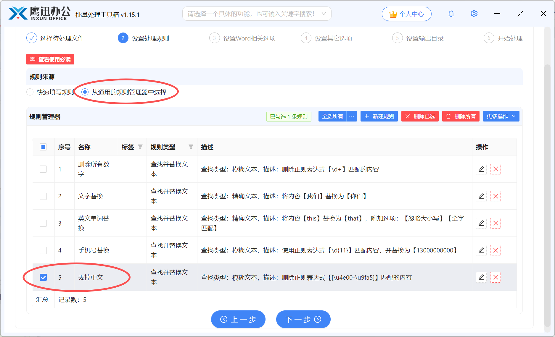Image resolution: width=555 pixels, height=337 pixels.
Task: Go to step 3 设置Word相关选项
Action: (x=242, y=38)
